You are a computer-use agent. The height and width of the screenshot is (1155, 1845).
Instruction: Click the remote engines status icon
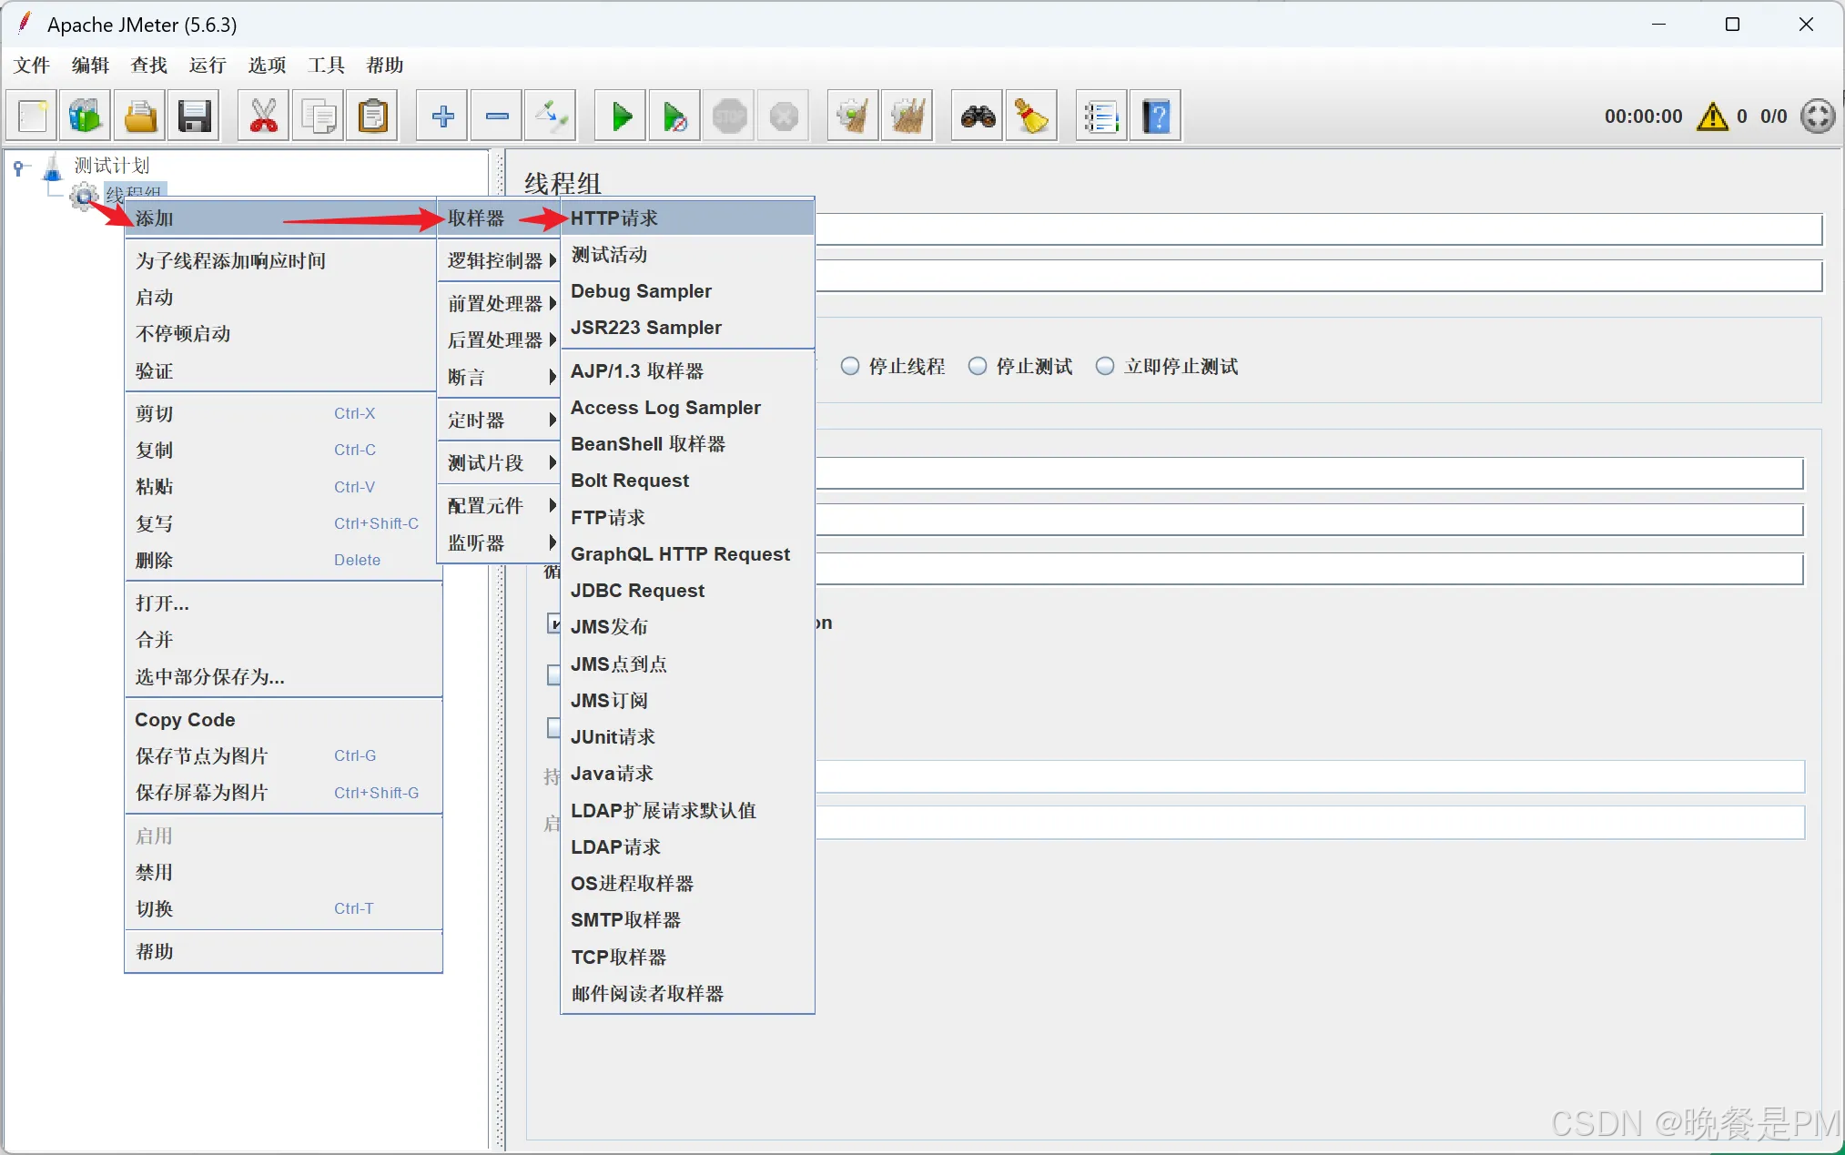tap(1818, 117)
